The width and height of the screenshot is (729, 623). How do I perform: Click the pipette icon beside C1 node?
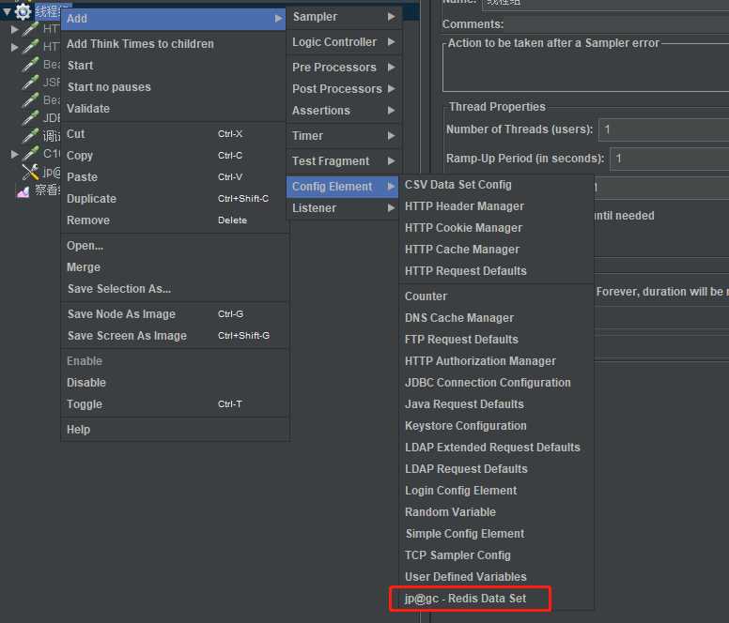(31, 154)
